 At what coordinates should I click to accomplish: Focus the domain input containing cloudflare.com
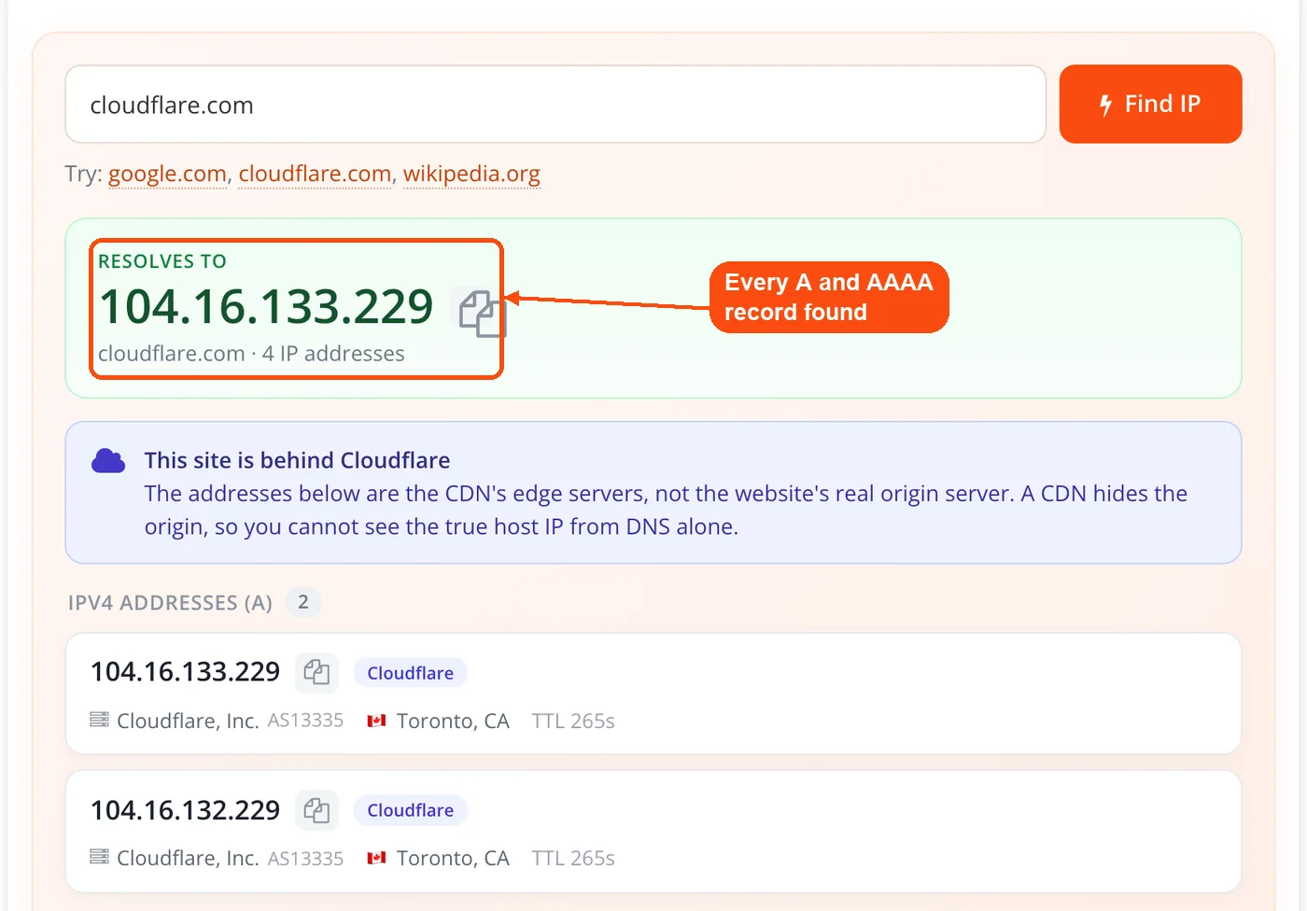[x=555, y=105]
